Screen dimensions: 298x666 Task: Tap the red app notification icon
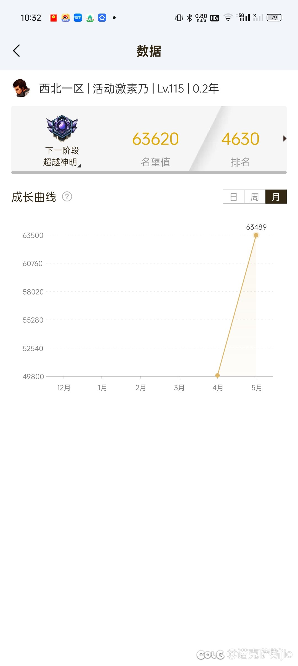tap(54, 18)
